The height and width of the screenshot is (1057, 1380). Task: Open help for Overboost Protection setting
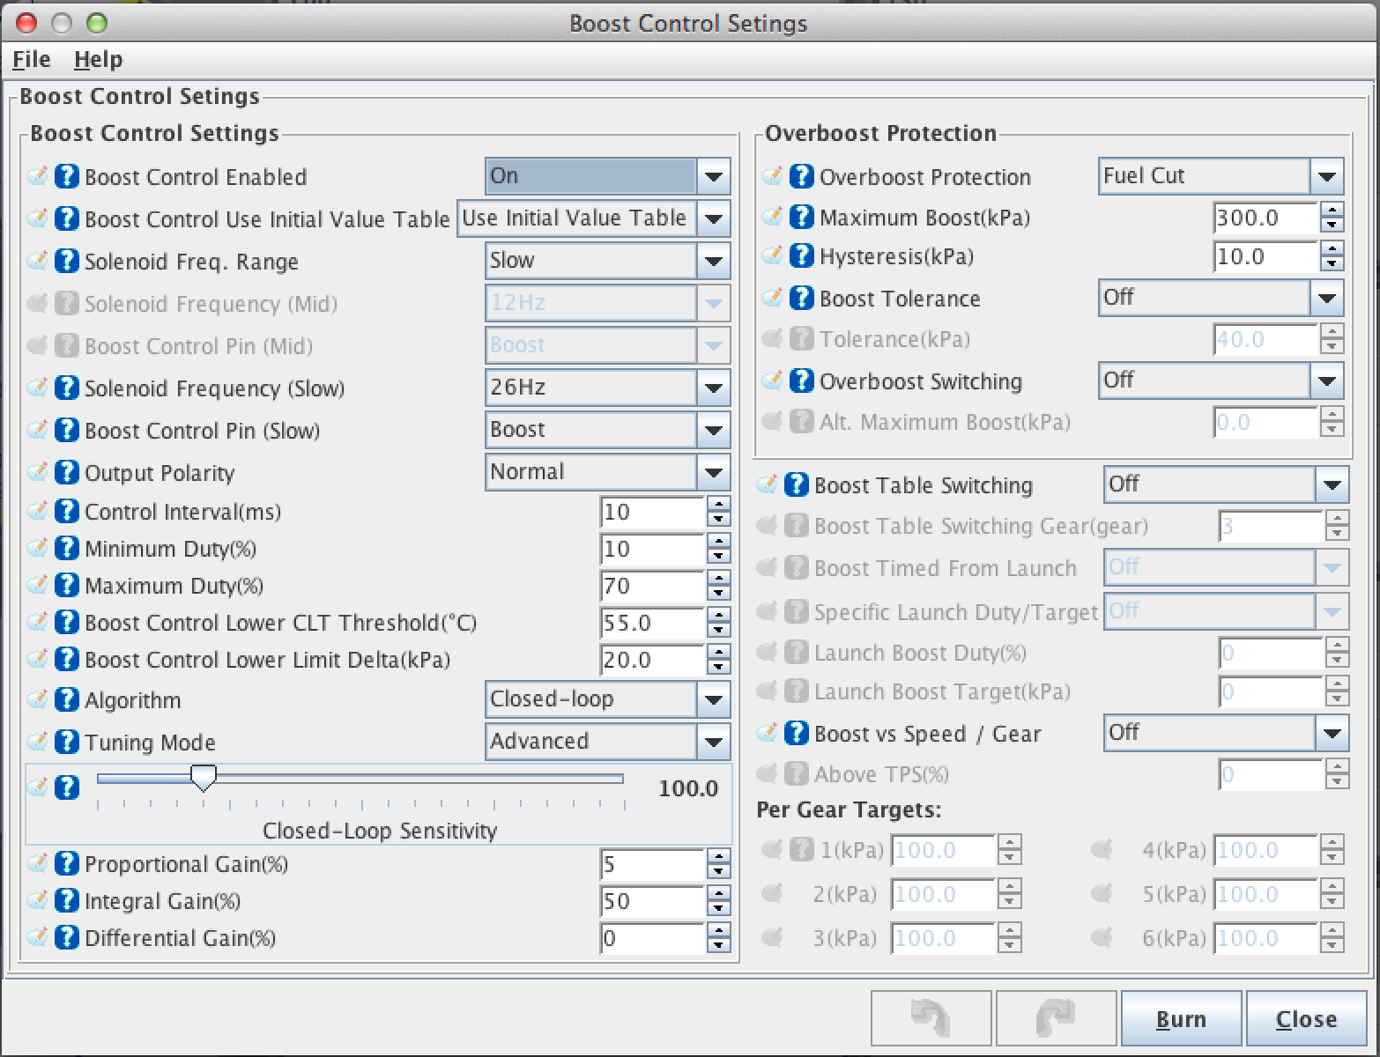[x=801, y=177]
